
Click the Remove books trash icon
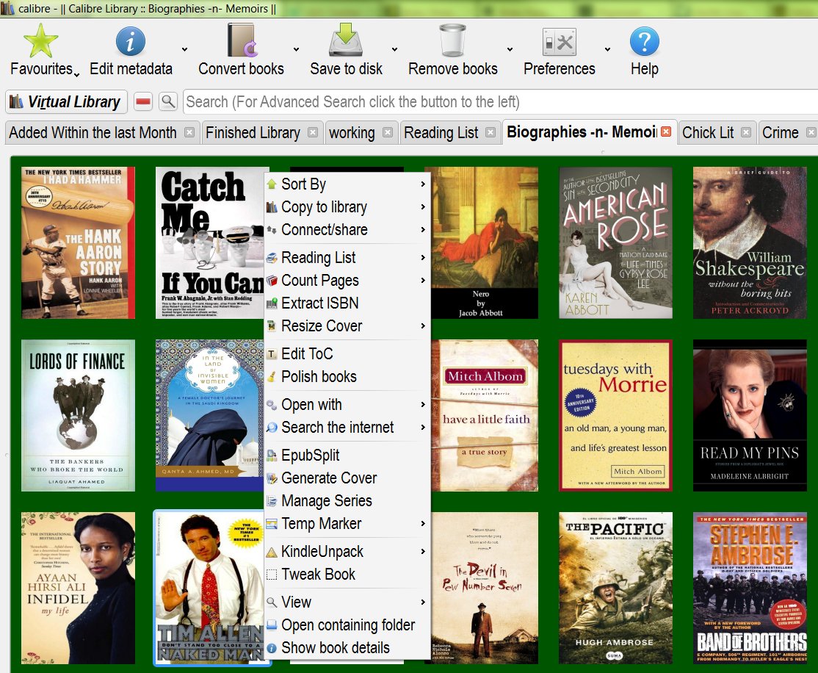pos(452,41)
